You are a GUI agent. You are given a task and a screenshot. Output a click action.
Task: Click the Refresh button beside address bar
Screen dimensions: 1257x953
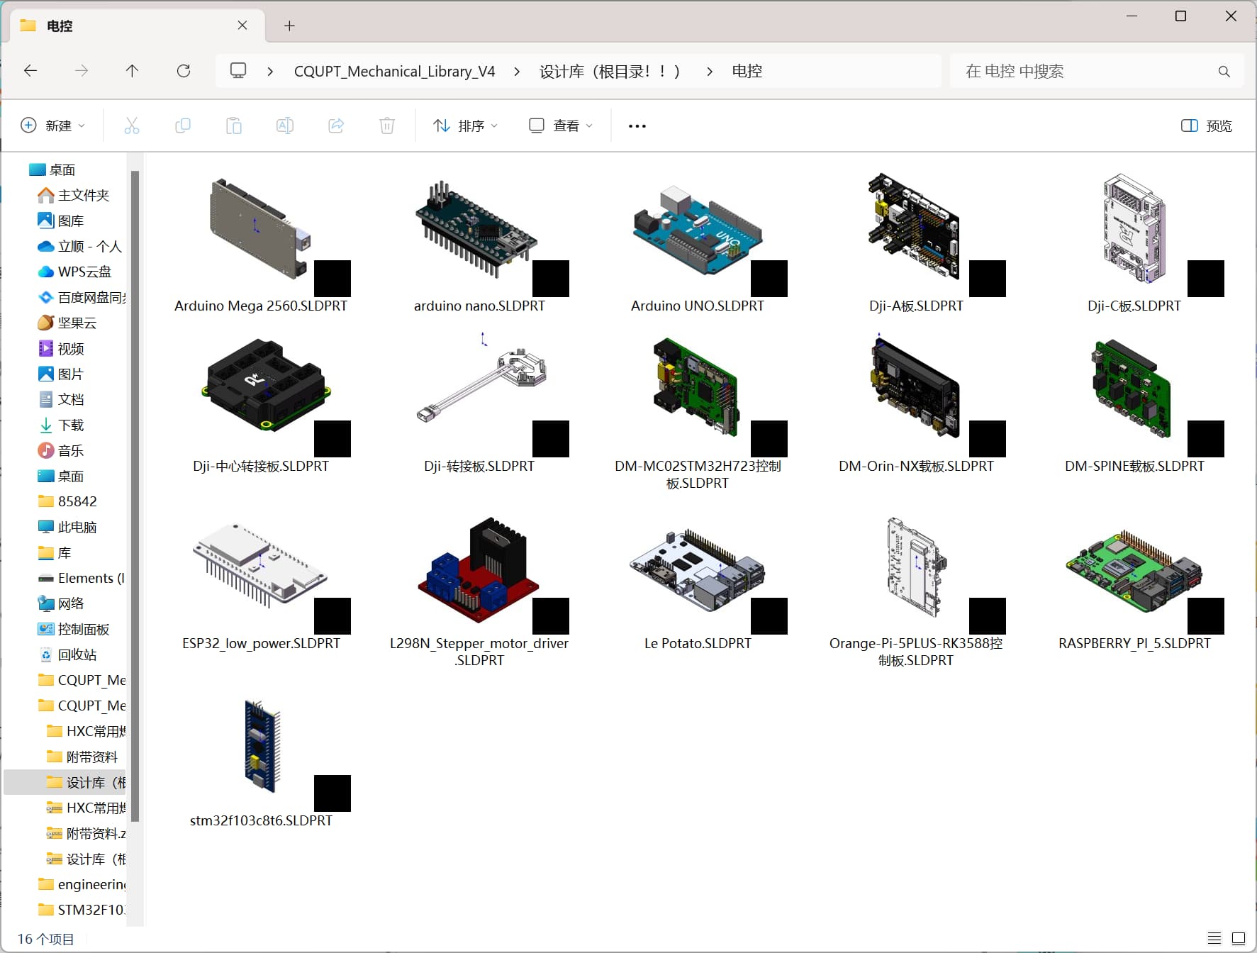click(184, 71)
